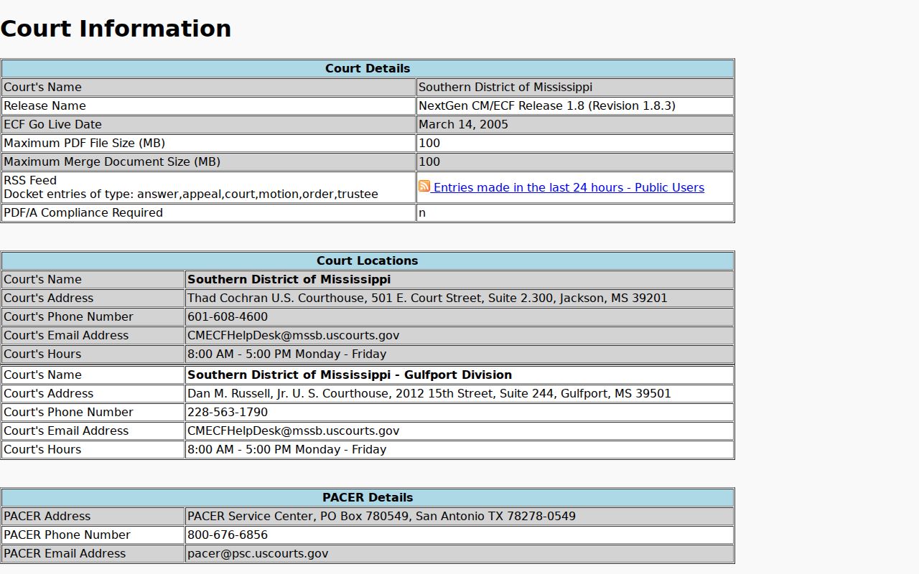Click the Dan M. Russell, Jr. Courthouse address
Screen dimensions: 919x574
pos(429,393)
